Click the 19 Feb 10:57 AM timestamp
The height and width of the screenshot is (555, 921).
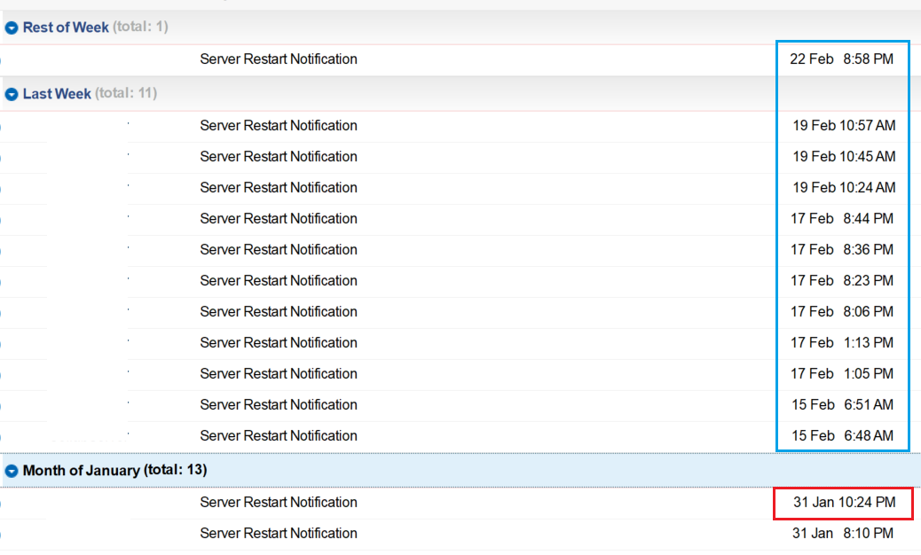point(844,126)
